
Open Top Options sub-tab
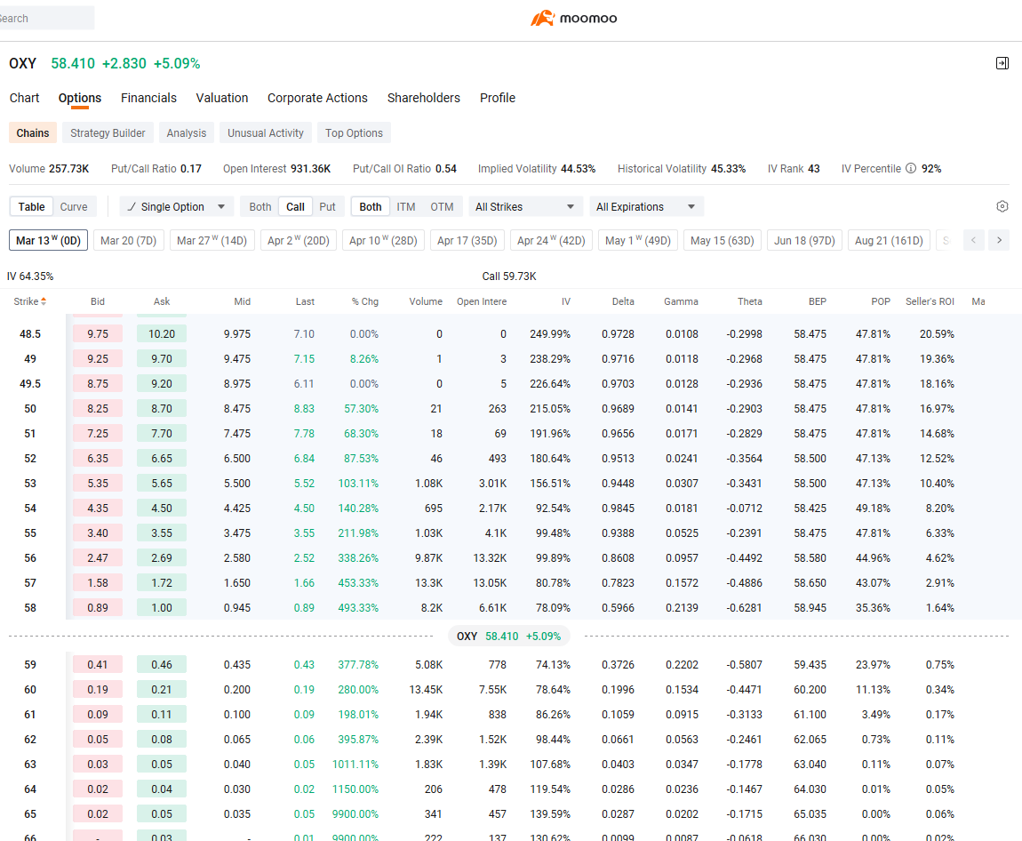point(354,133)
